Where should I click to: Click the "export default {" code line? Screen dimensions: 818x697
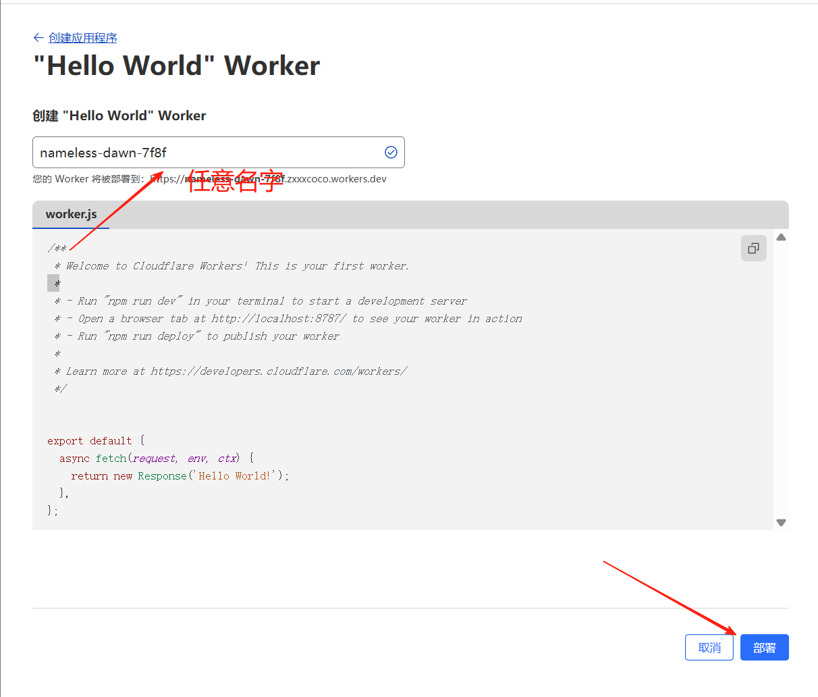96,441
